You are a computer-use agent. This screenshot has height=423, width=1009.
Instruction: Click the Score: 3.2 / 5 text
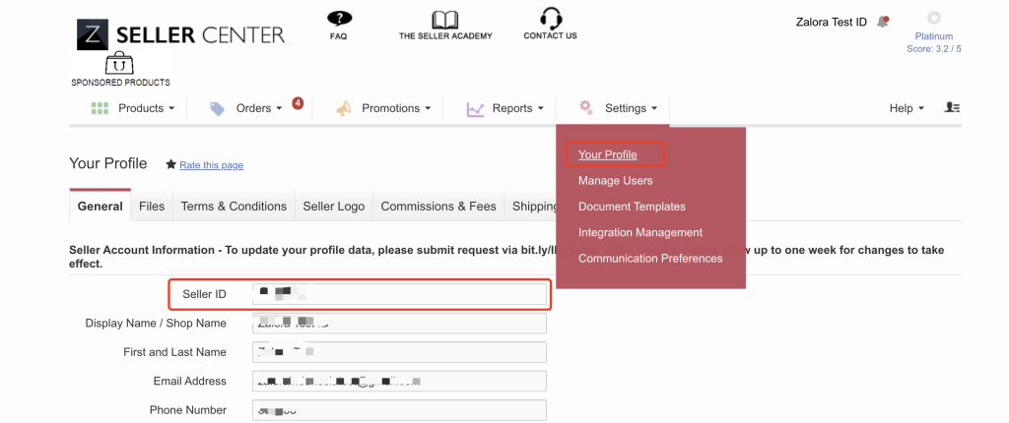tap(934, 49)
